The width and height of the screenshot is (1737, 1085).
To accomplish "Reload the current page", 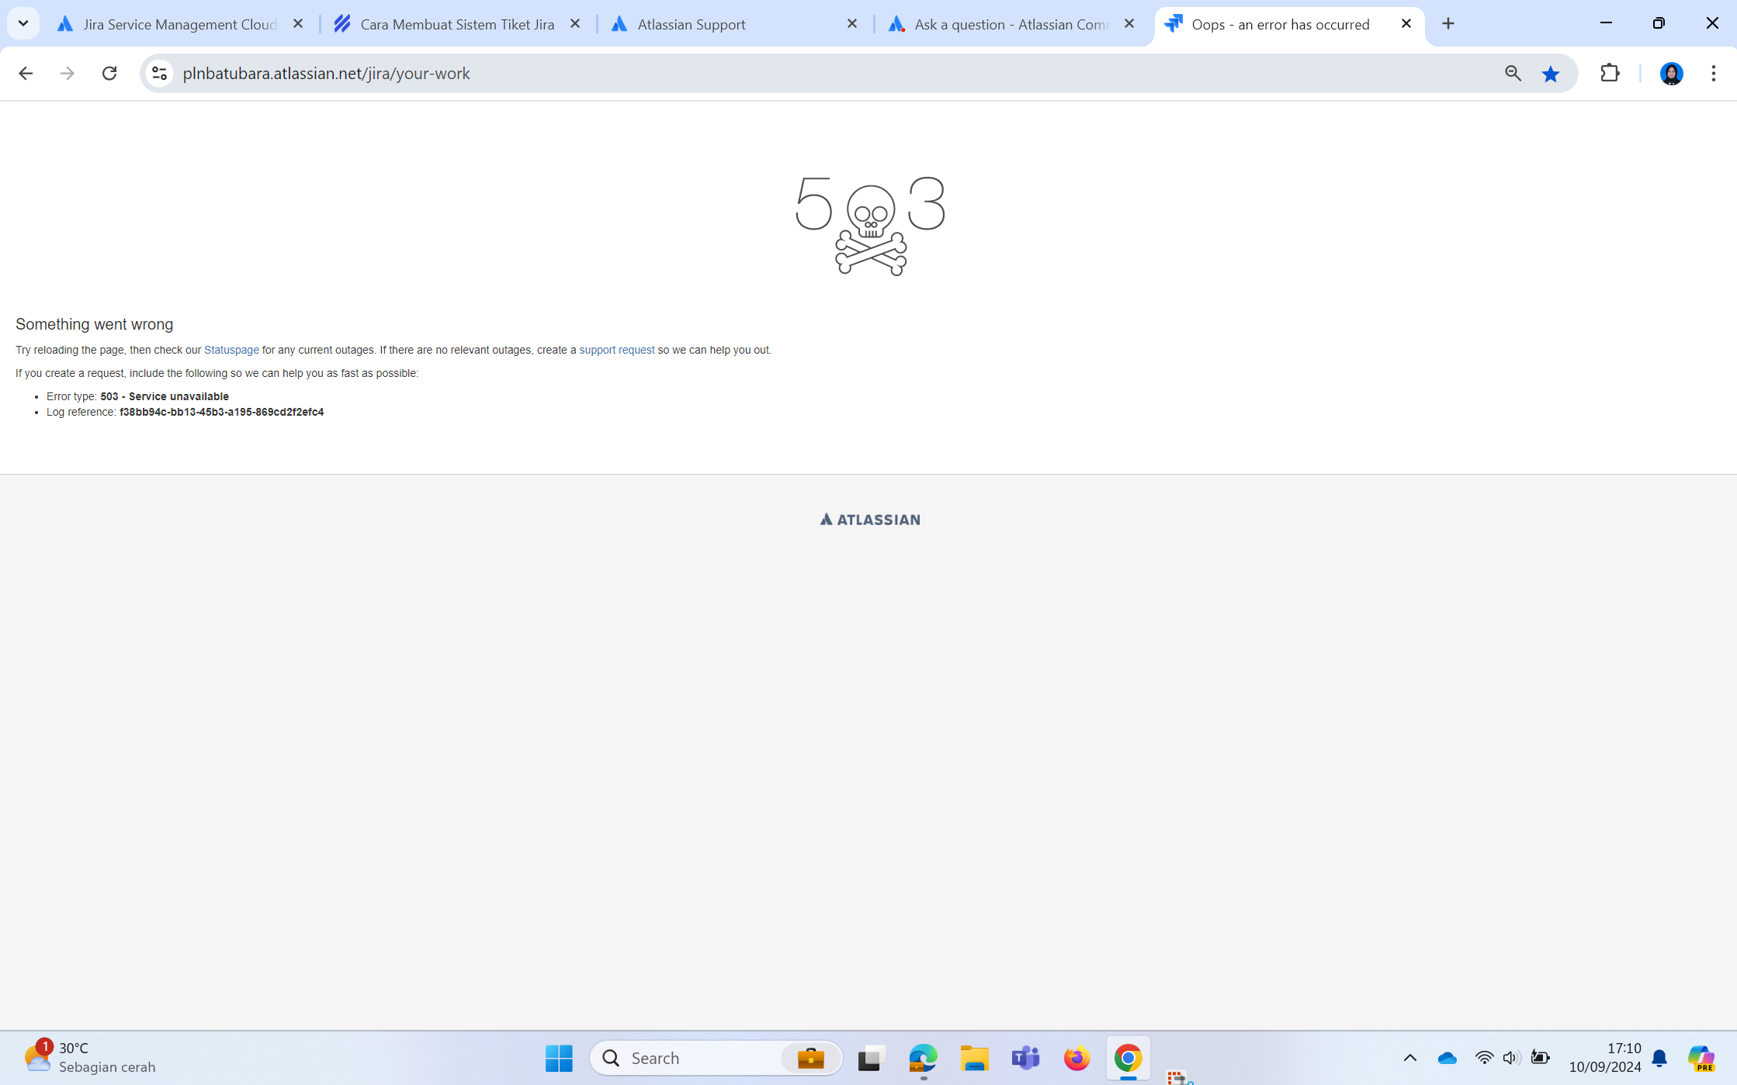I will (x=109, y=73).
